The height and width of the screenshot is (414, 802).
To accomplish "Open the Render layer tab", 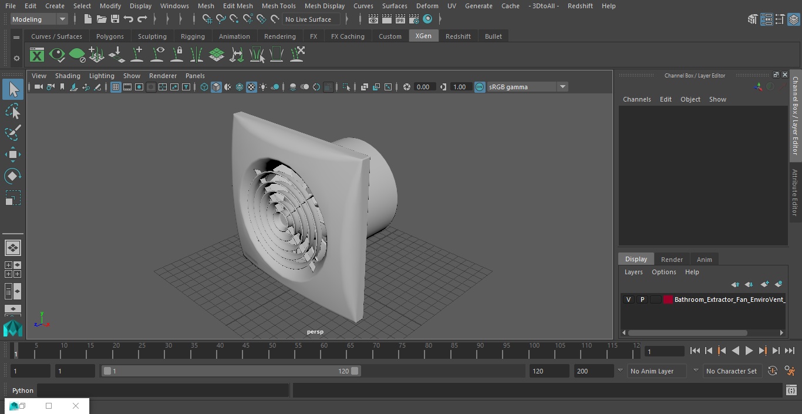I will 672,260.
